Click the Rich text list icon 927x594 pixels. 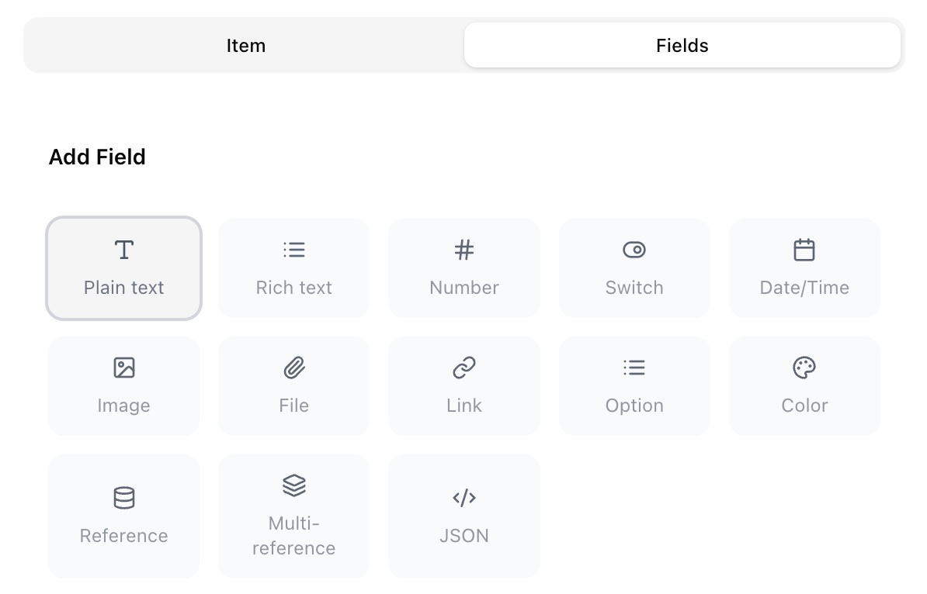pos(293,250)
